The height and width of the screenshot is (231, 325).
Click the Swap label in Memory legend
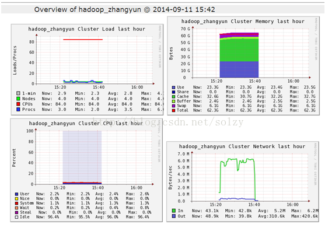(181, 106)
